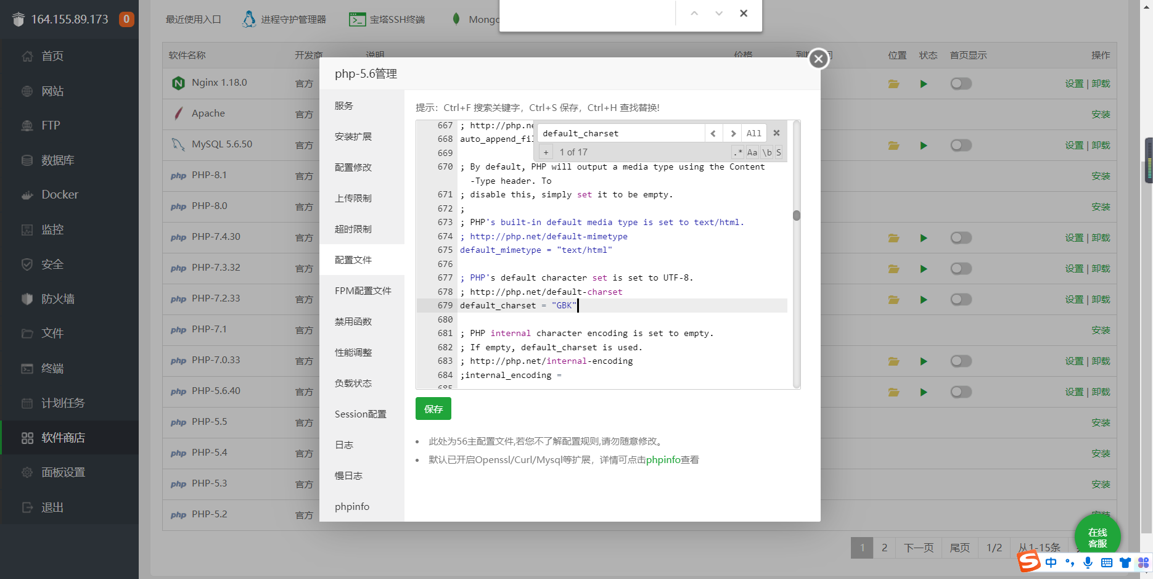Click the 保存 save button
The height and width of the screenshot is (579, 1153).
(433, 408)
